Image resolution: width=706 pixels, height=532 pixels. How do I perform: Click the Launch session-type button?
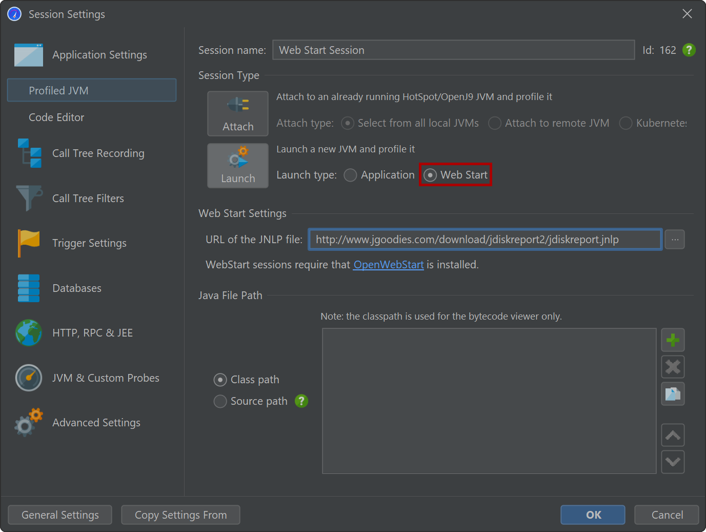[x=238, y=166]
